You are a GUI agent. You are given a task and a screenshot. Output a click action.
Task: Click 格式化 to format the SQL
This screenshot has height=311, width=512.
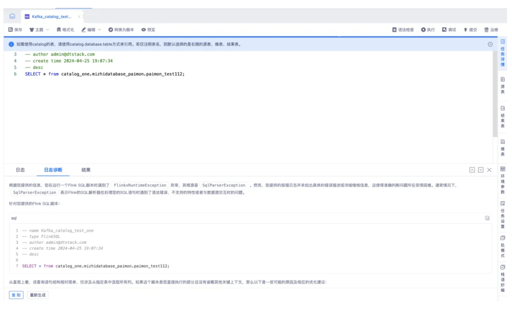pos(65,30)
